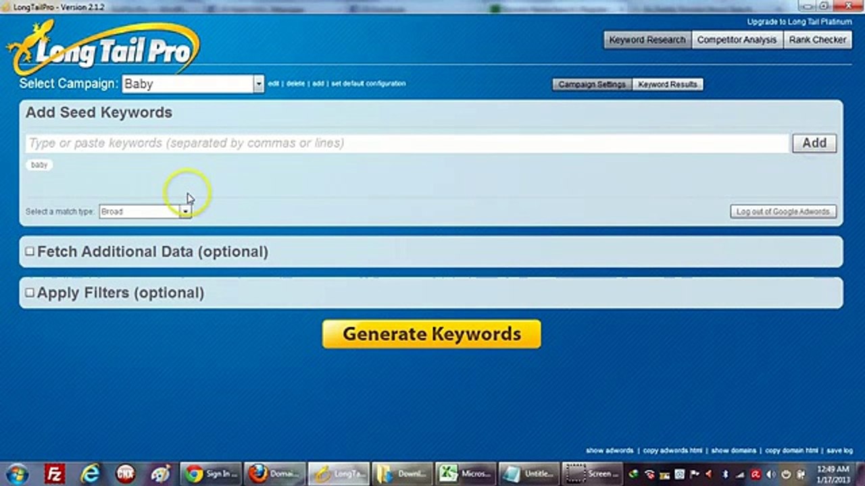Select the Campaign Settings tab
Screen dimensions: 865x486
click(592, 84)
